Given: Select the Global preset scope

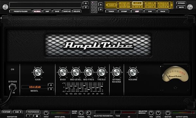Looking at the screenshot, I should click(37, 11).
